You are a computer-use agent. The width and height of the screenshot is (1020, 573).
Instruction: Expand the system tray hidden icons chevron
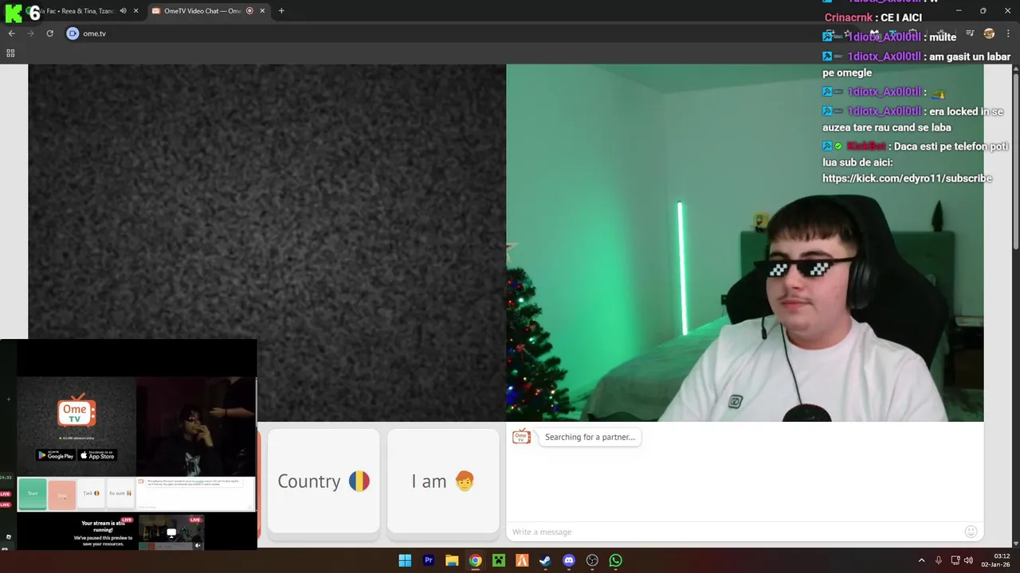click(x=922, y=560)
